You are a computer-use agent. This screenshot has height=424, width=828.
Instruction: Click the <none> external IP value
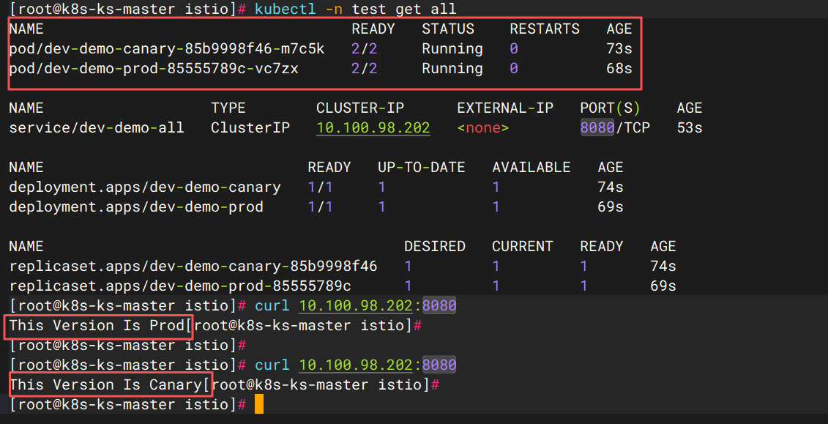[x=483, y=128]
